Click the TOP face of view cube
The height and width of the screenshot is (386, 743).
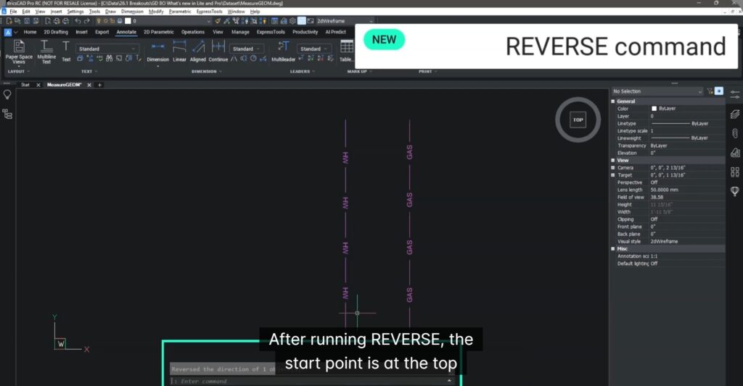[578, 119]
